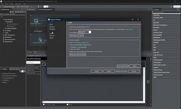This screenshot has width=181, height=109.
Task: Close the Outline panel tab
Action: click(x=8, y=69)
